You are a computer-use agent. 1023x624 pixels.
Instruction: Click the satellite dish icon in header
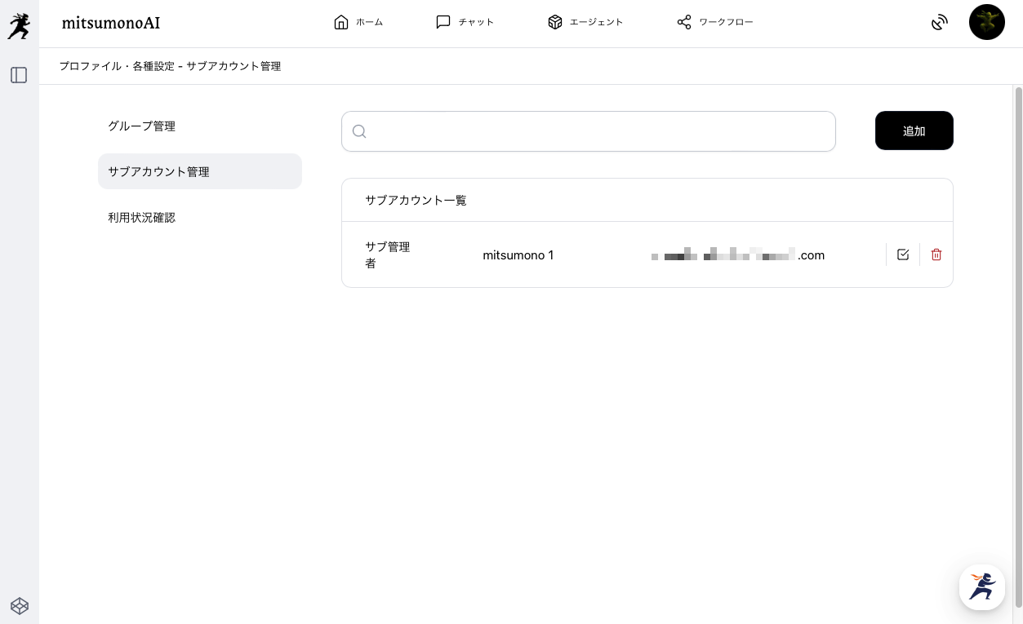point(940,22)
